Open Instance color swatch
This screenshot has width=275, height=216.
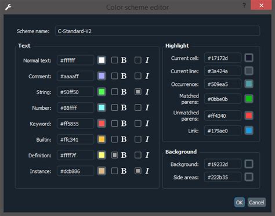(x=102, y=171)
